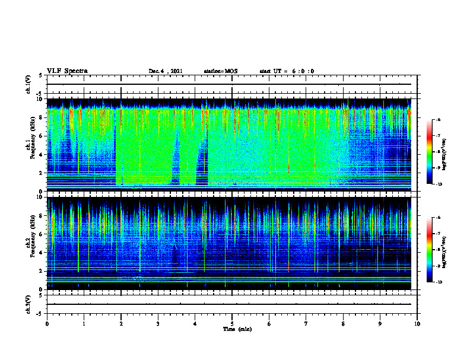Click the ch.2 "Frequency (kHz)" axis label
This screenshot has width=470, height=363.
click(x=32, y=236)
